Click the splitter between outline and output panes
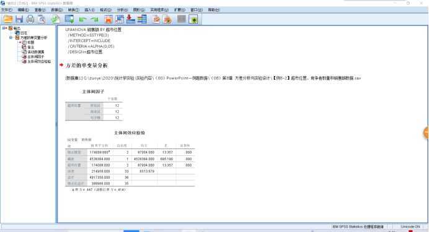The height and width of the screenshot is (232, 429). tap(56, 124)
